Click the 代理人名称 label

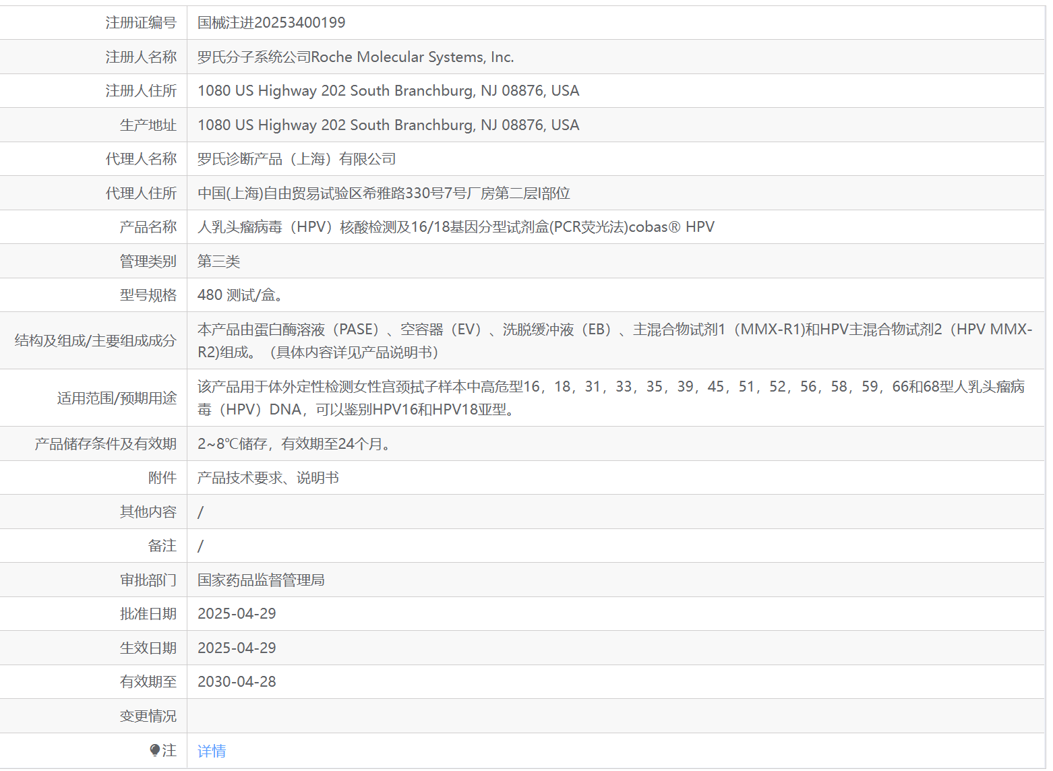pos(141,159)
